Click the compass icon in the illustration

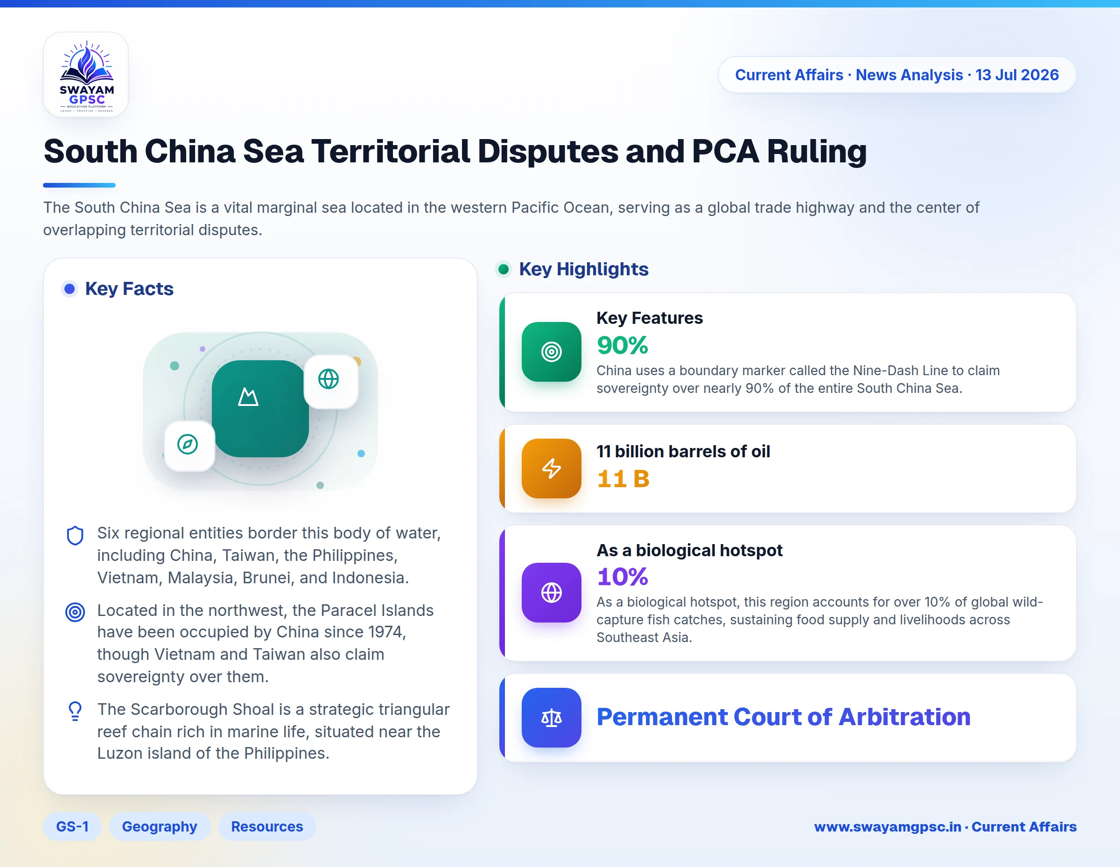pyautogui.click(x=188, y=443)
